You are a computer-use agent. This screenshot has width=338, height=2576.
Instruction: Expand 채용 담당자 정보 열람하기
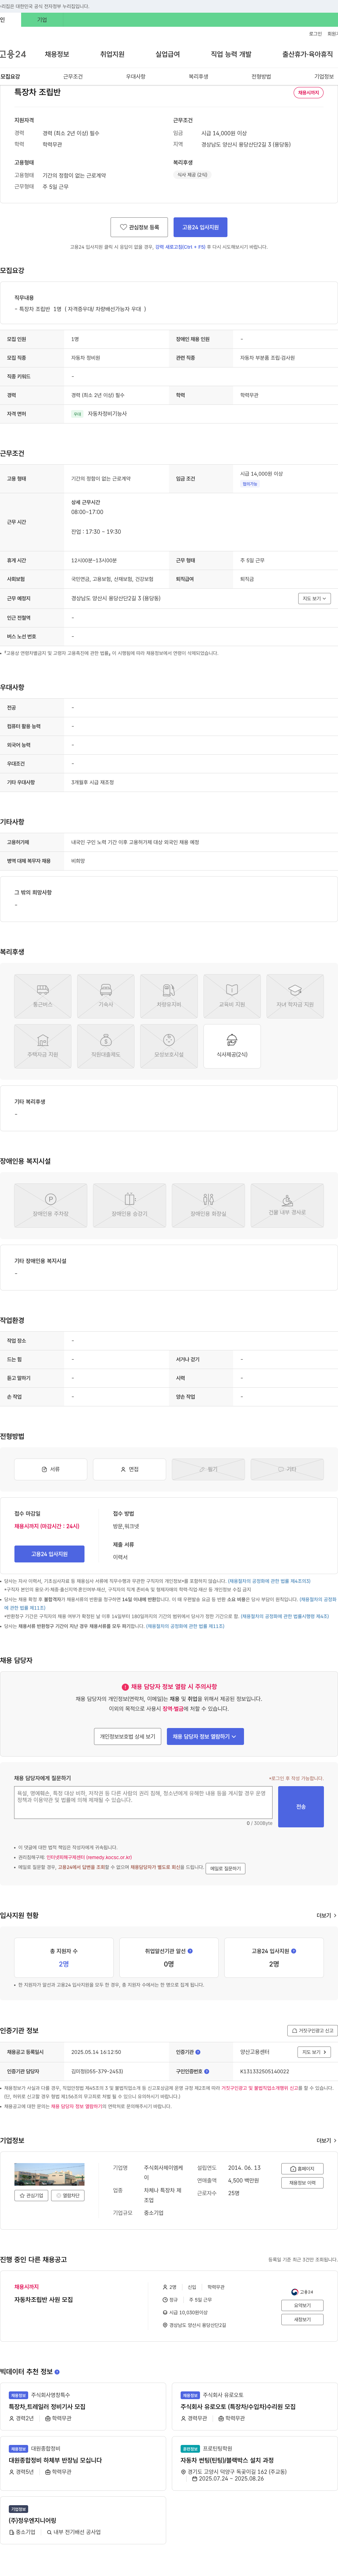coord(205,1737)
